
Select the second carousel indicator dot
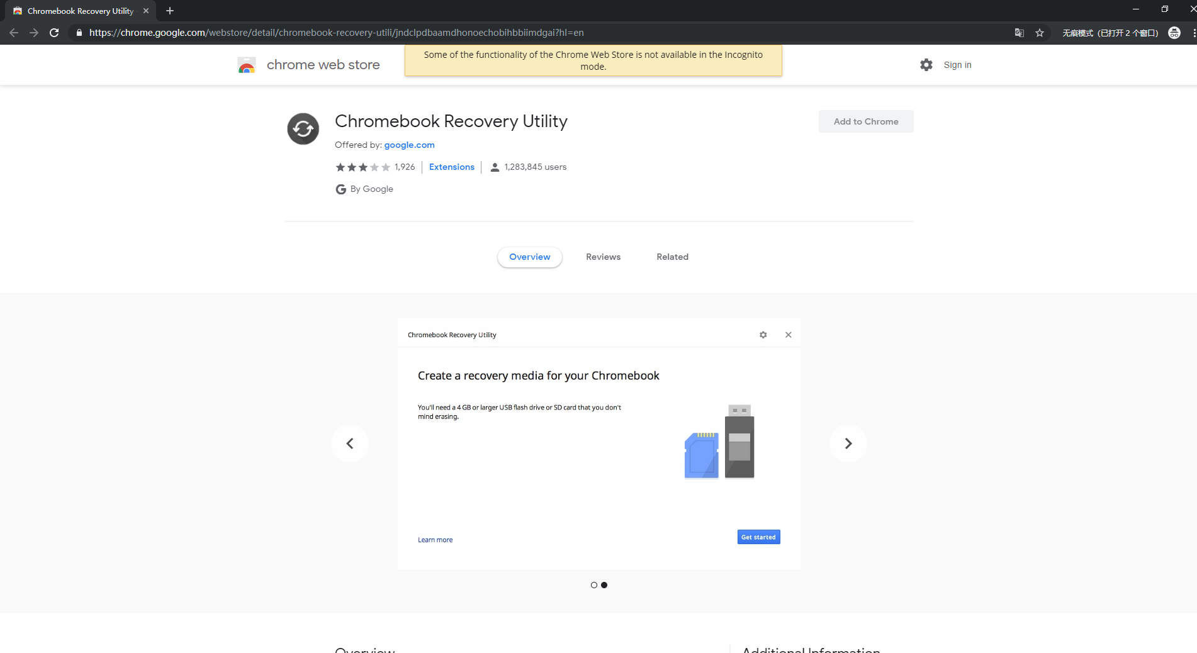(604, 584)
